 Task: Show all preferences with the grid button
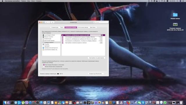[x=53, y=22]
